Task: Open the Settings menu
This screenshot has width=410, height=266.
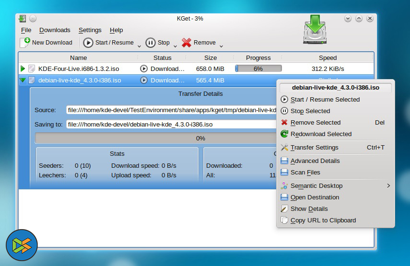Action: pos(90,30)
